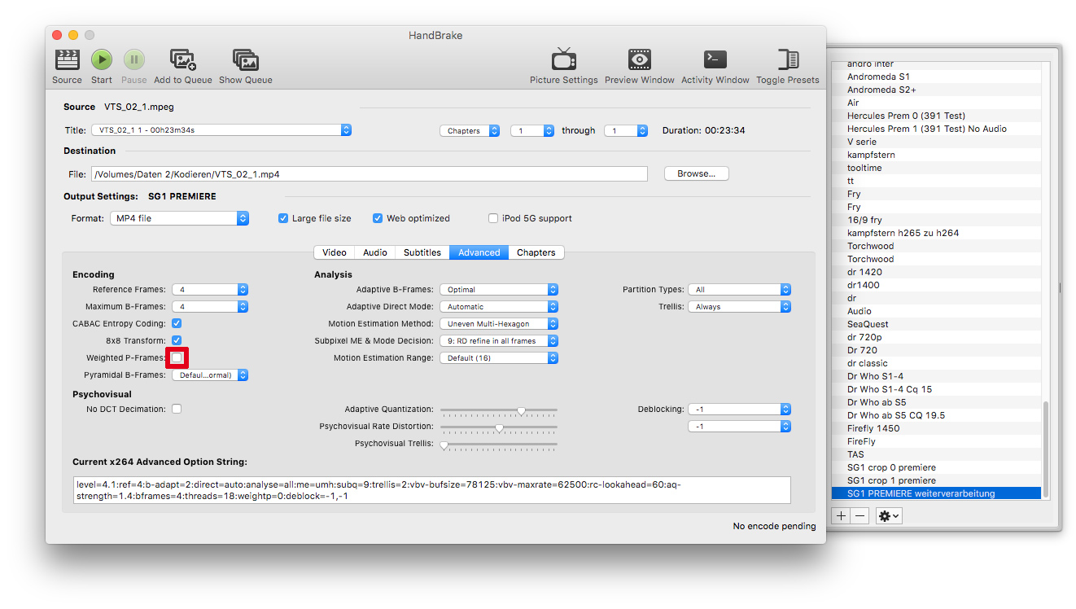
Task: Open the Partition Types dropdown
Action: click(x=739, y=290)
